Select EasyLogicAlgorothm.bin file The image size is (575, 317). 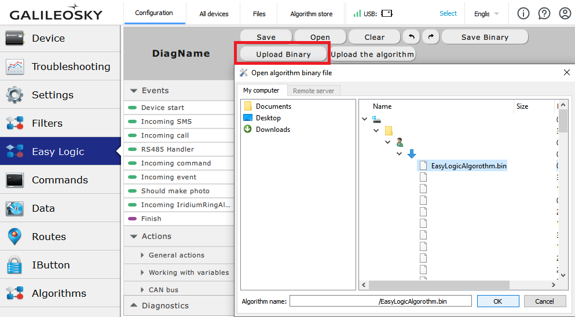coord(463,165)
